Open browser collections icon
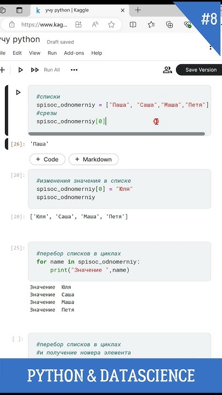 [169, 25]
